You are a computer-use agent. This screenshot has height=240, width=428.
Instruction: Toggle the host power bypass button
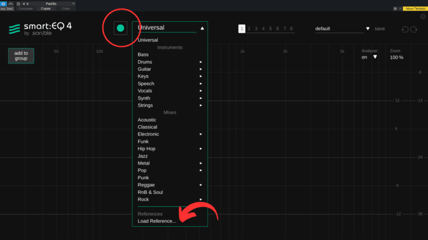click(x=3, y=3)
